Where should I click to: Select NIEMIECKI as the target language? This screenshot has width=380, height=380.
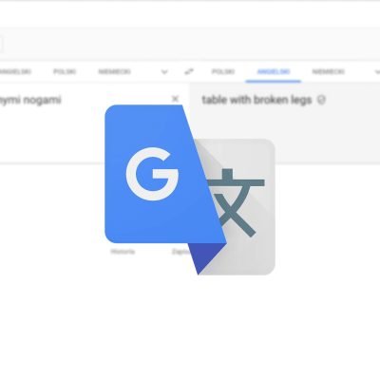pos(328,72)
